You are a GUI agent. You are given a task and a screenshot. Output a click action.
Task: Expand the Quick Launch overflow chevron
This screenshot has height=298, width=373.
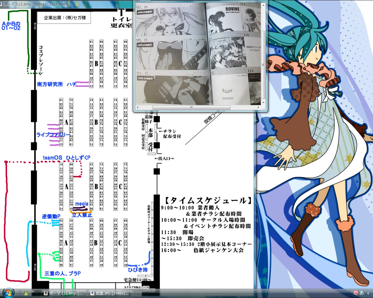tap(33, 292)
